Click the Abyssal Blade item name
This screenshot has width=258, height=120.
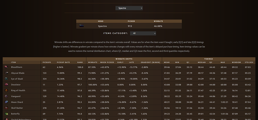coord(18,73)
